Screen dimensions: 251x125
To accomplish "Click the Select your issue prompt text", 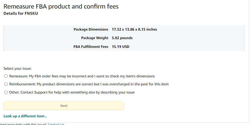I will tap(17, 68).
